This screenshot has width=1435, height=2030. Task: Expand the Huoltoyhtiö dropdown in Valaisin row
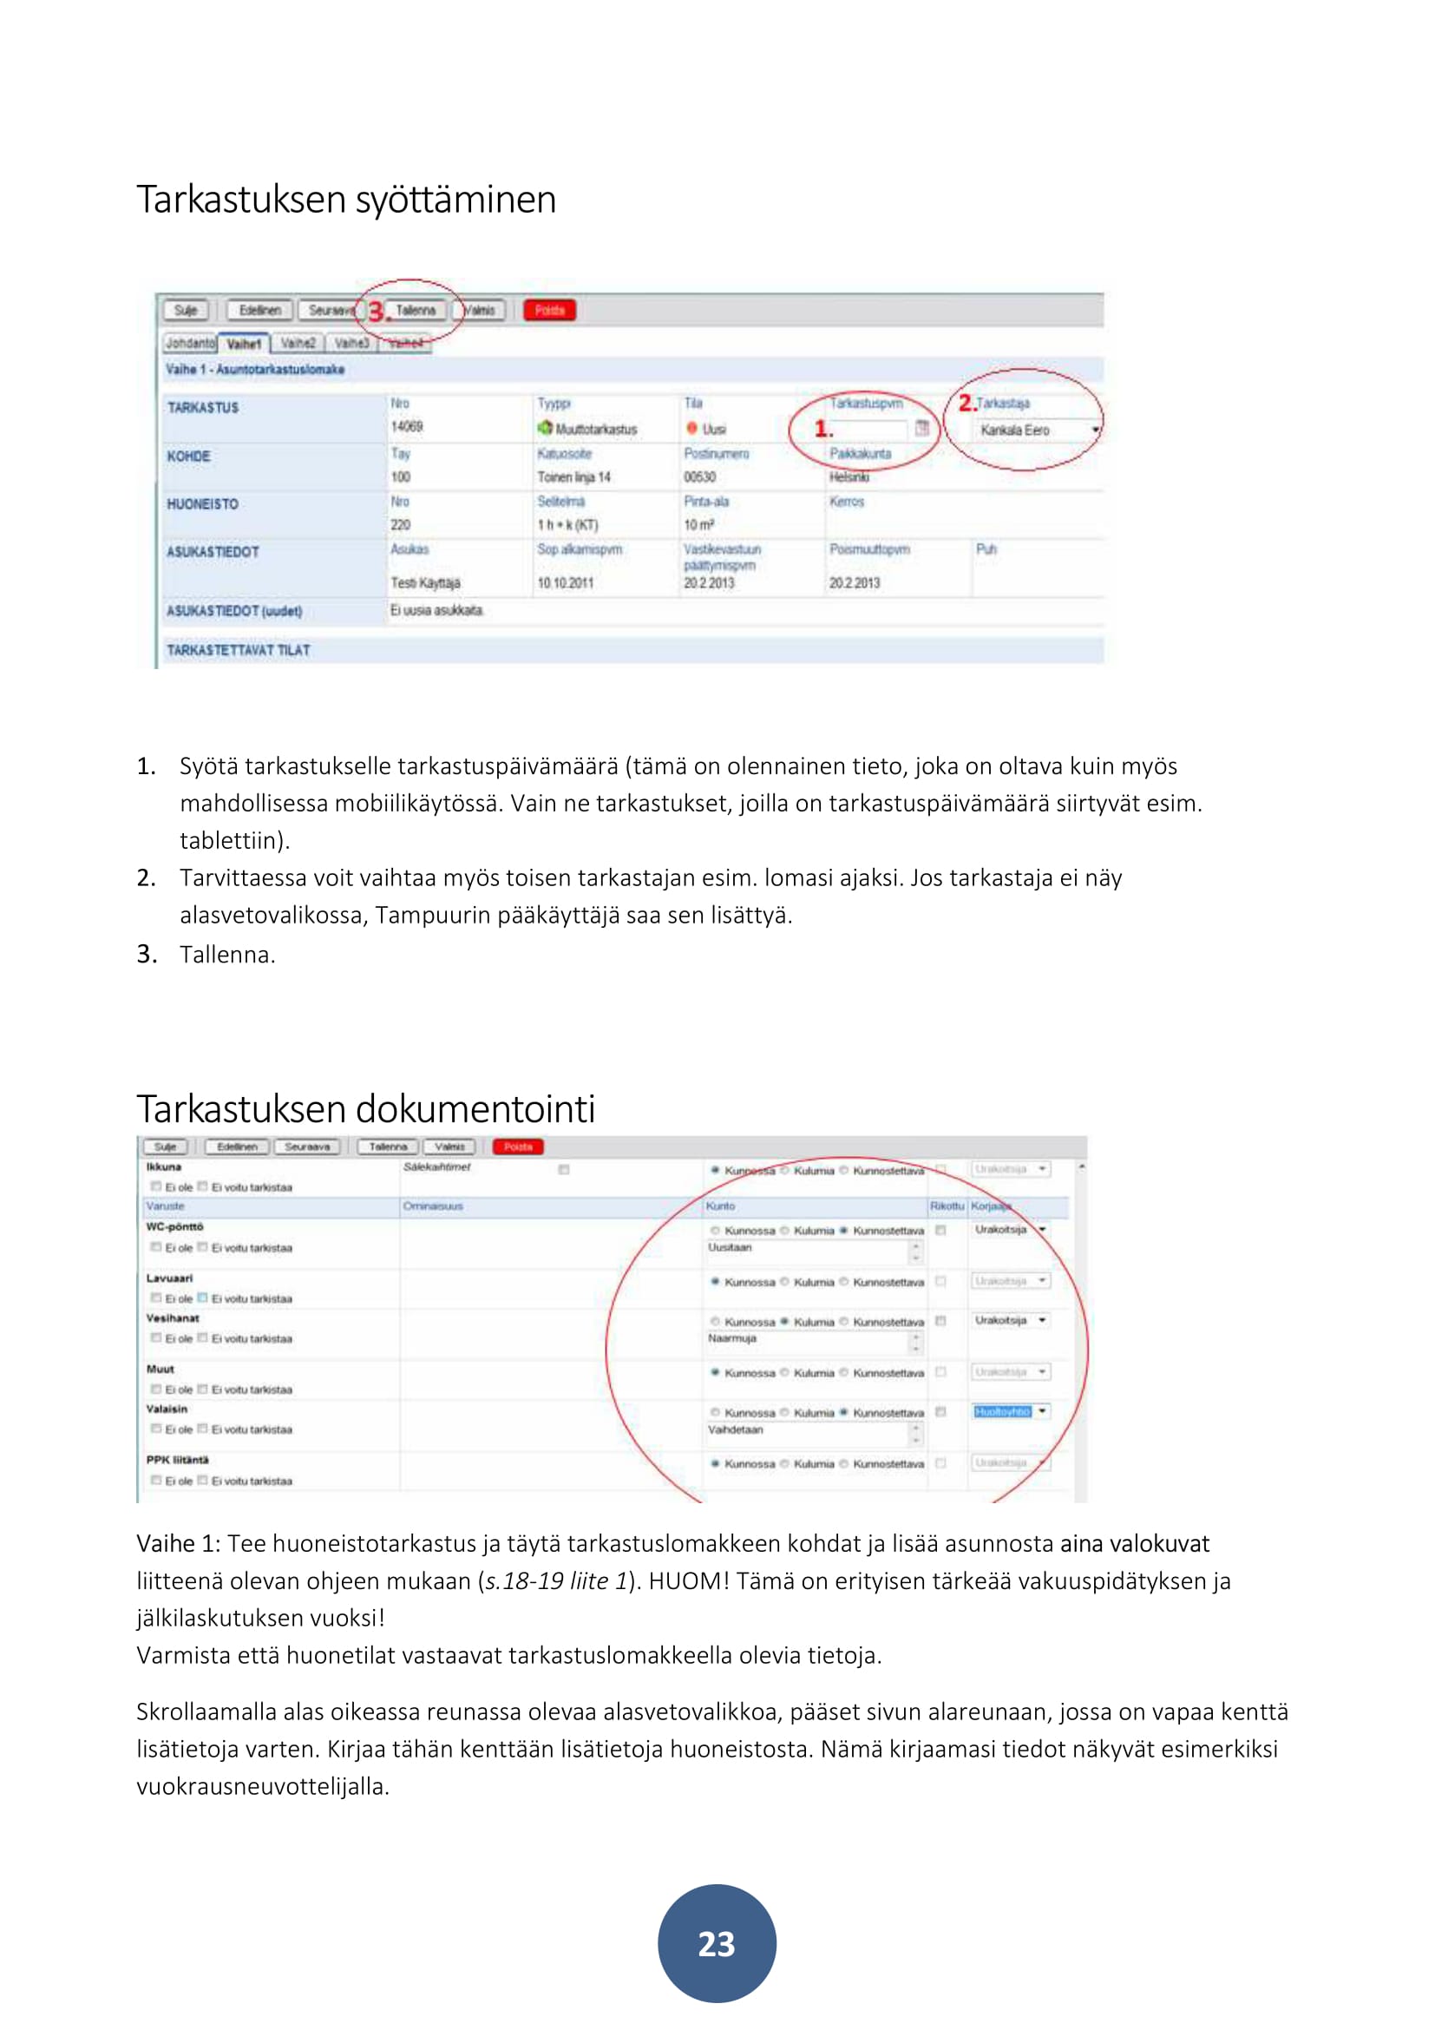click(1043, 1412)
